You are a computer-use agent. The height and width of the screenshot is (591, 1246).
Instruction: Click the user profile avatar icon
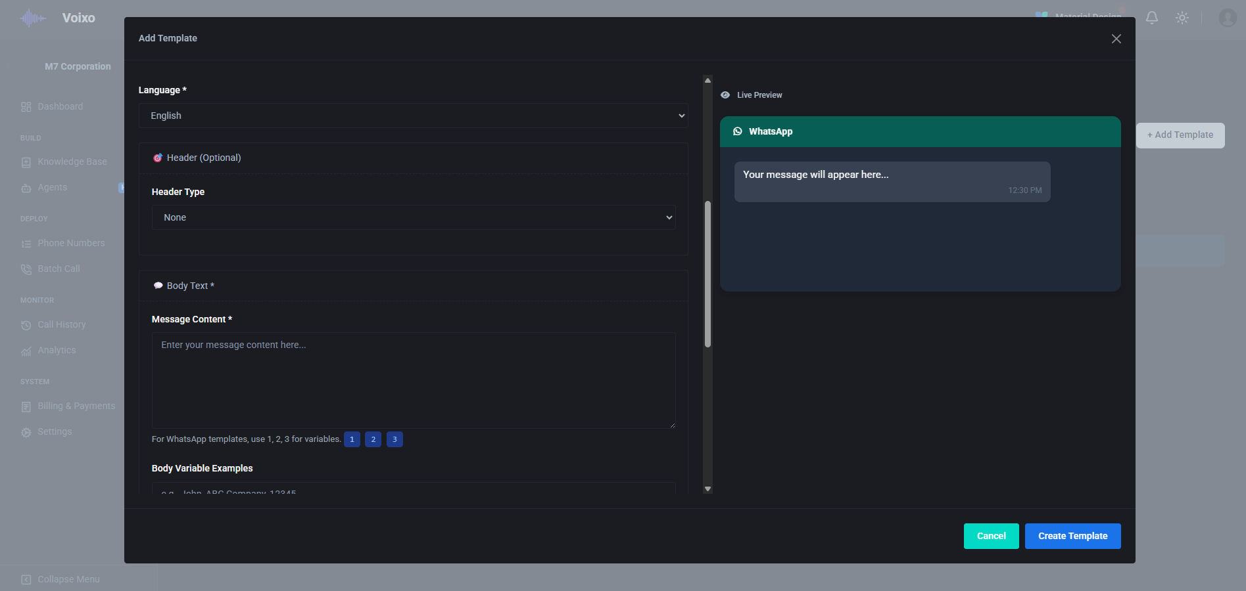1227,18
